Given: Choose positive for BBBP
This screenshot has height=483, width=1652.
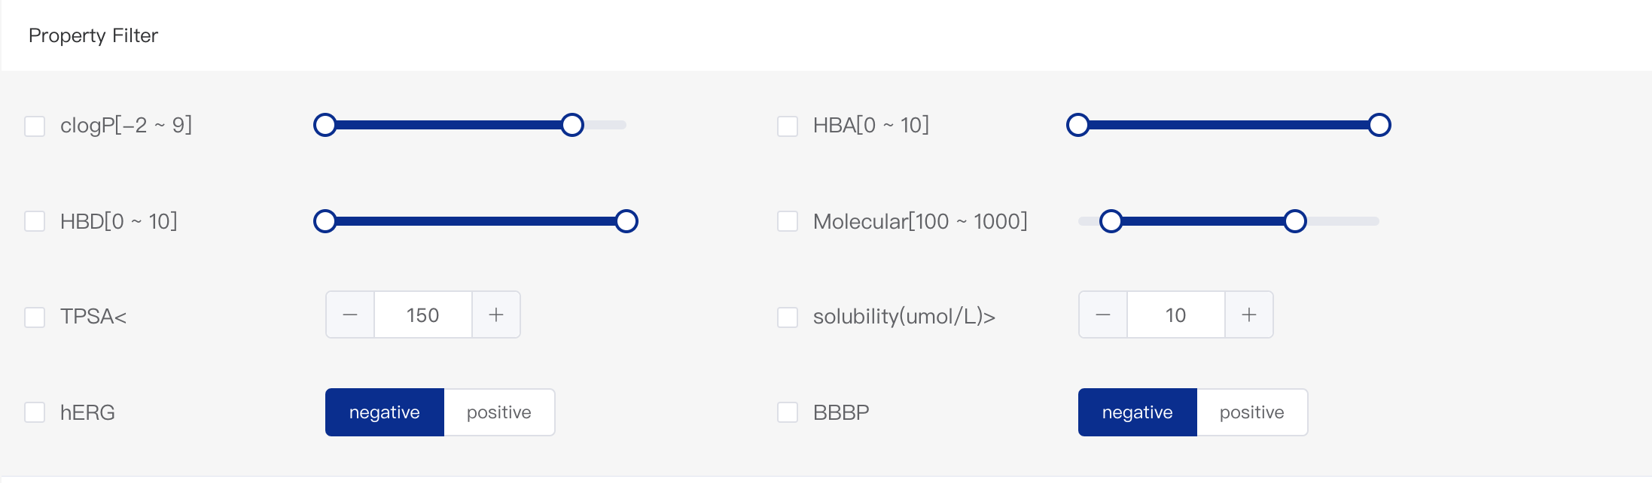Looking at the screenshot, I should point(1252,412).
